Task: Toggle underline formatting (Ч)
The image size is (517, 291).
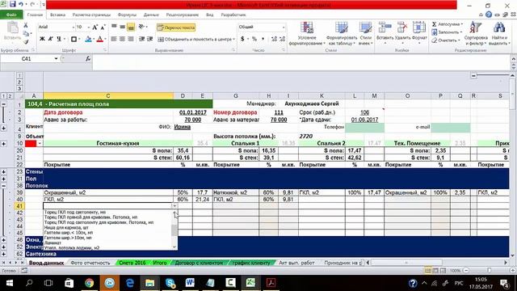Action: pyautogui.click(x=59, y=39)
